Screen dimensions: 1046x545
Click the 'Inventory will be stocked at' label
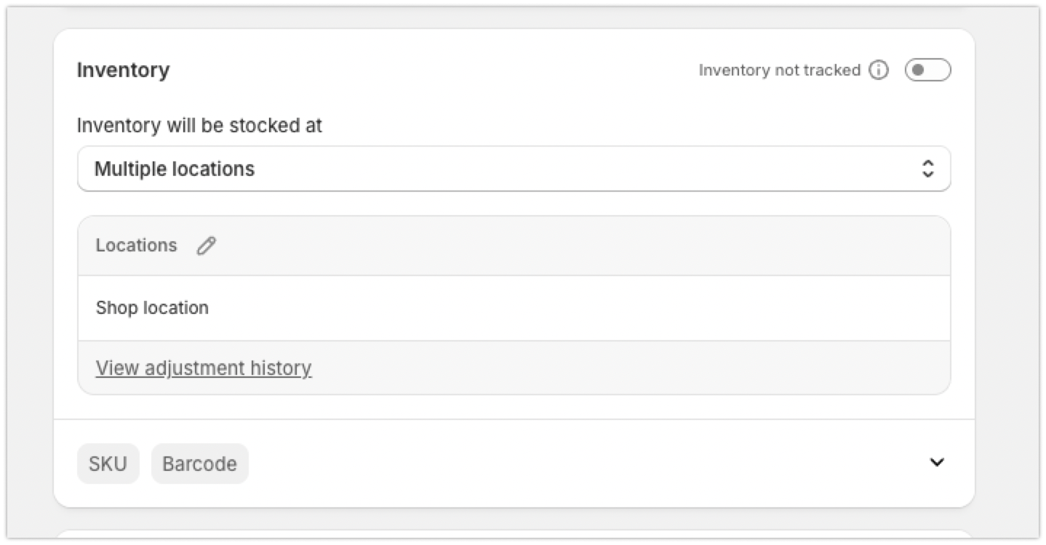point(199,126)
